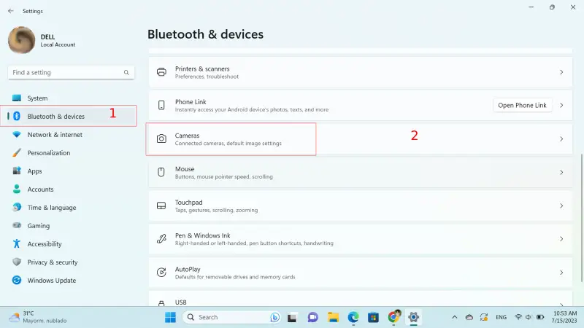Open Task View from the taskbar
584x328 pixels.
point(292,318)
